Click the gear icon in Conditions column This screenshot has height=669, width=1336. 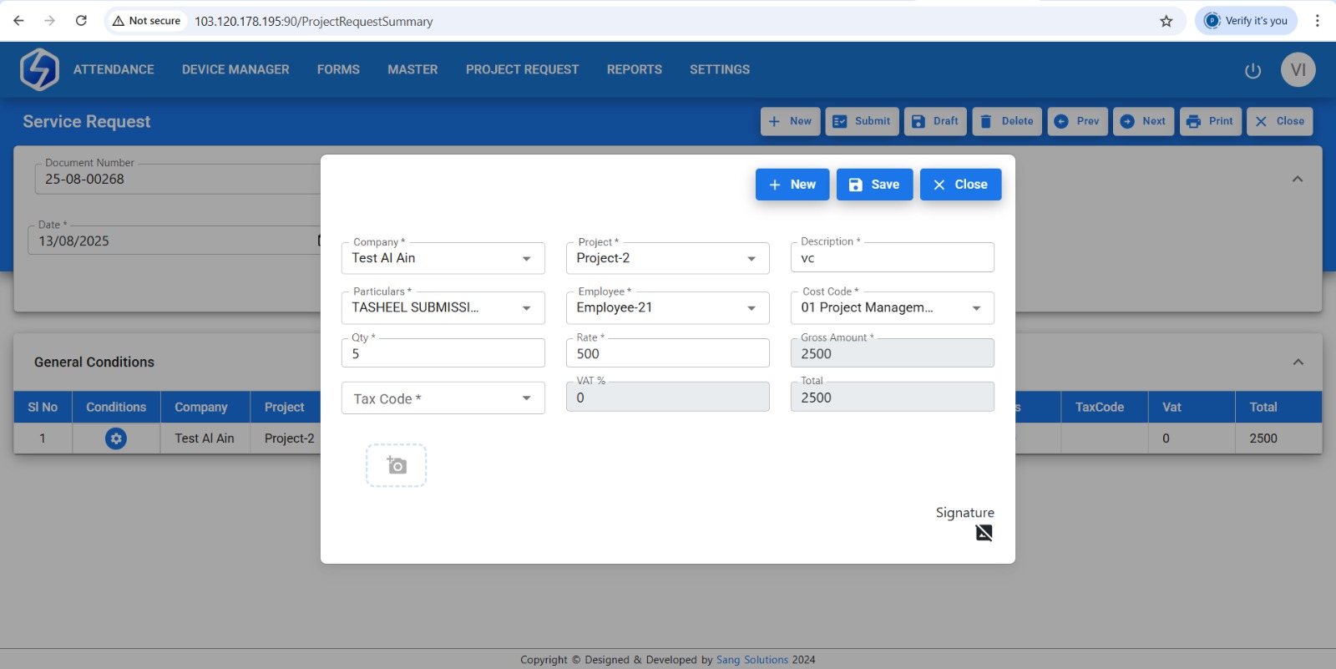click(x=116, y=438)
